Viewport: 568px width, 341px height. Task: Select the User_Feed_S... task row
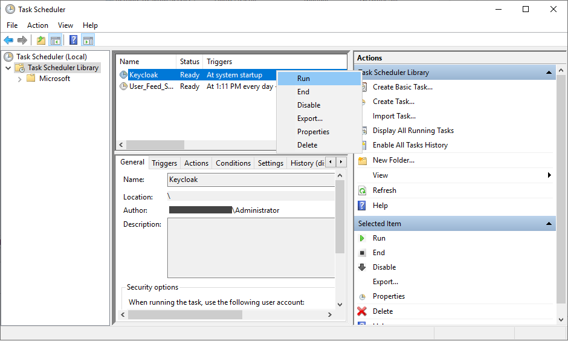[198, 86]
